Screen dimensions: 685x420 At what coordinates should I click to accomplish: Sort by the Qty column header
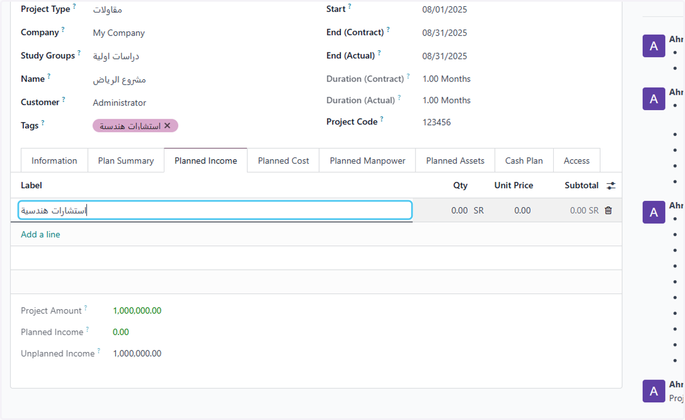[460, 185]
